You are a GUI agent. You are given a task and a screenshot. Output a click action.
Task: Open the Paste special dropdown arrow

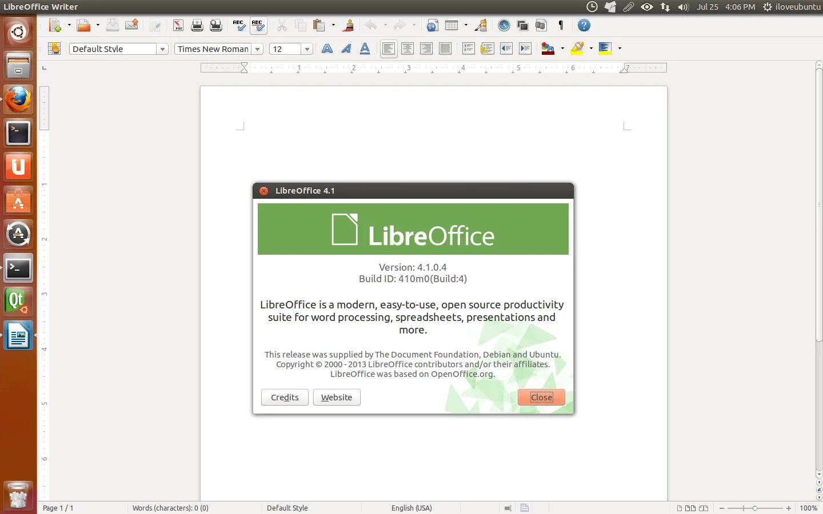click(333, 25)
